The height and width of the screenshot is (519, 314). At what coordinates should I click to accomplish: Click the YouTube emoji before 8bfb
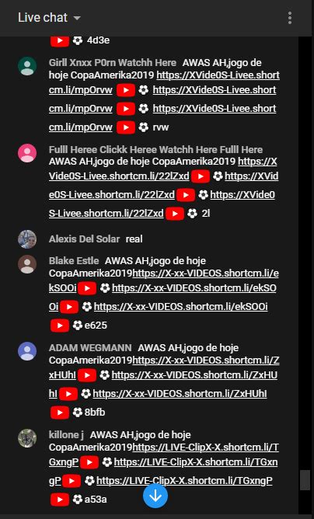tap(60, 413)
